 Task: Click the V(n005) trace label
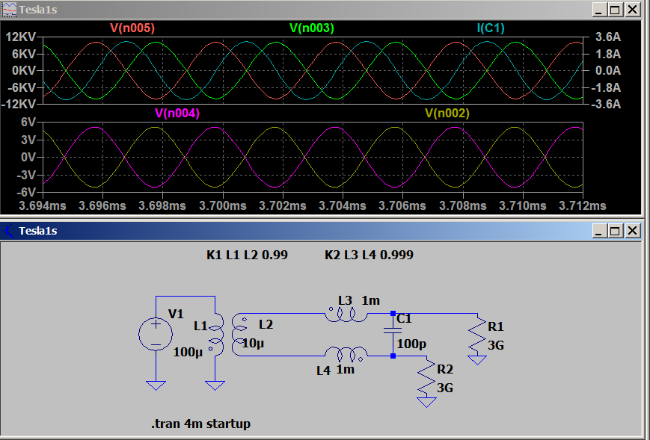tap(132, 28)
